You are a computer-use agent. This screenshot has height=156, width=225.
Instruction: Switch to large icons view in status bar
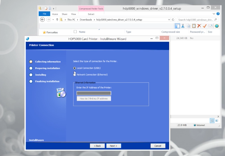click(217, 121)
